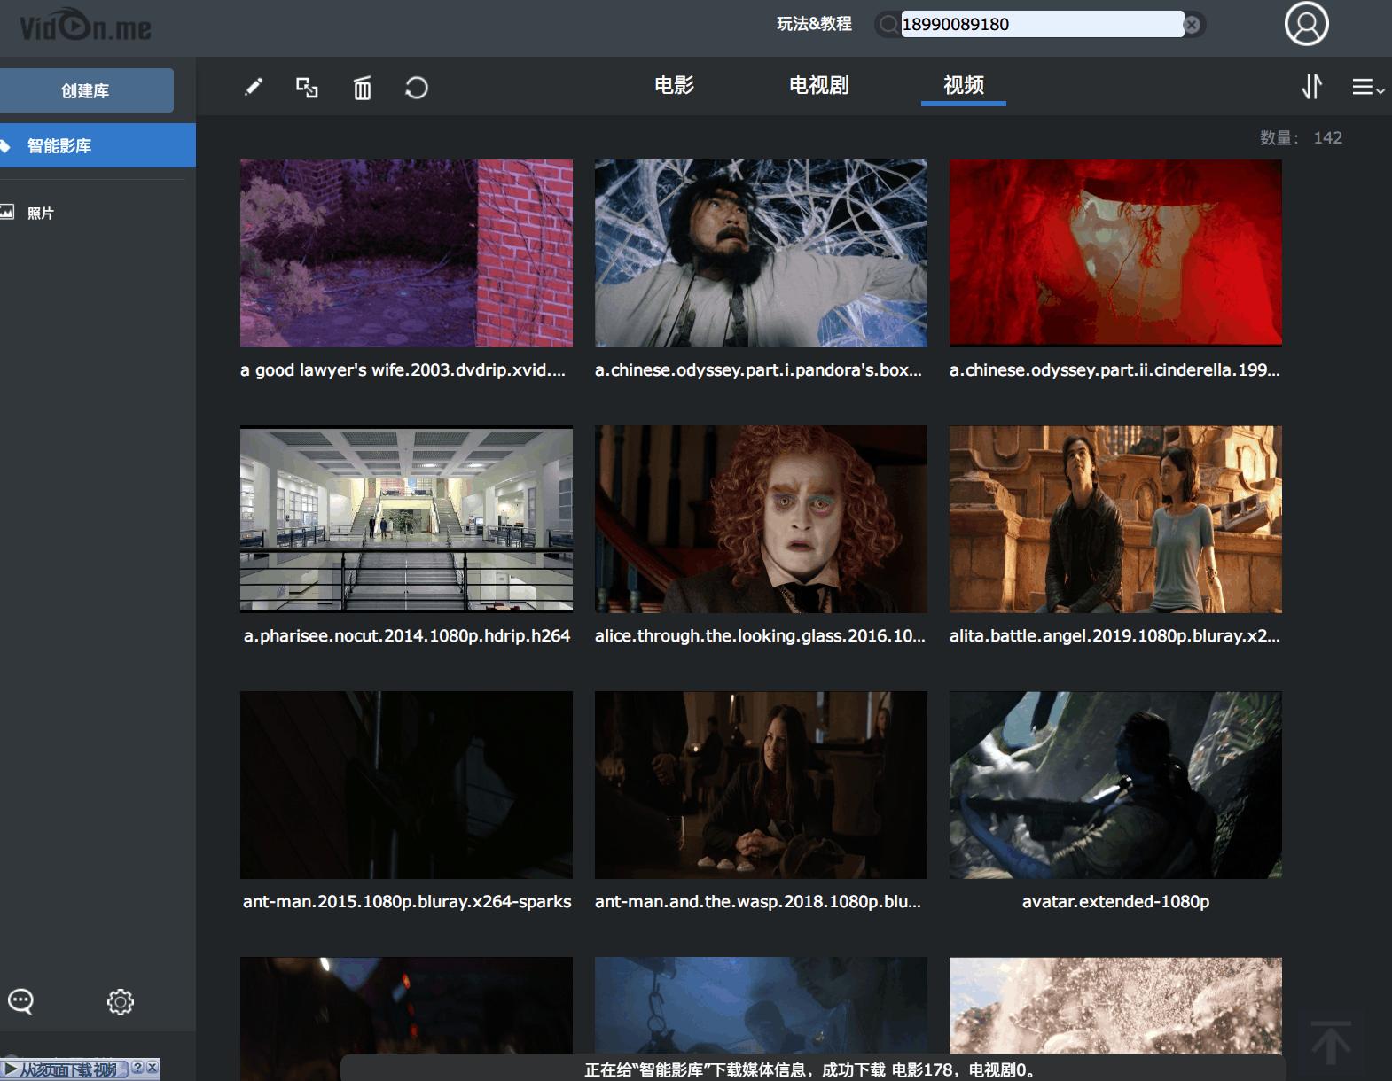Switch to the 电视剧 tab
The height and width of the screenshot is (1081, 1392).
[818, 85]
